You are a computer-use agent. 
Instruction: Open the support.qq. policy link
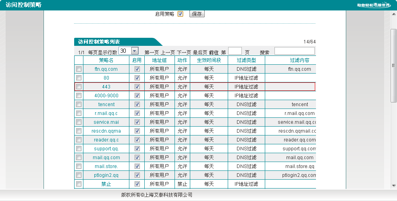point(106,148)
